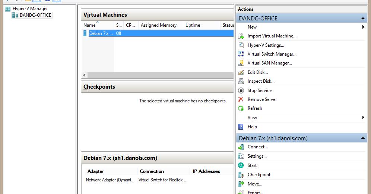This screenshot has width=371, height=194.
Task: Click Virtual Switch for Realtek connection text
Action: (163, 180)
